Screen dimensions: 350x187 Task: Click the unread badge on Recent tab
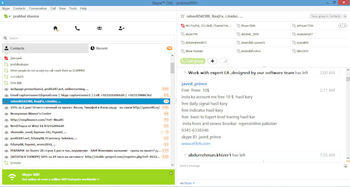tap(169, 48)
